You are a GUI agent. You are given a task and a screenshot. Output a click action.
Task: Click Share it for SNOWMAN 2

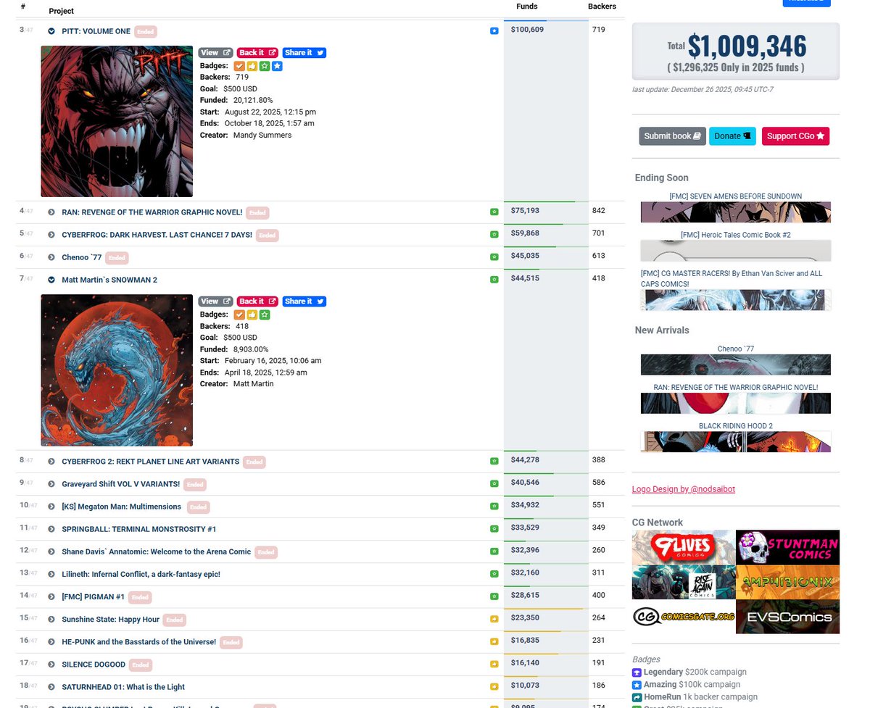pyautogui.click(x=304, y=301)
